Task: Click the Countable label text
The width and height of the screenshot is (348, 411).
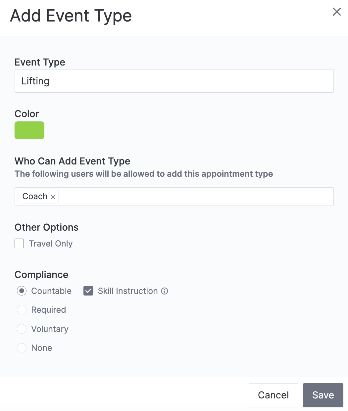Action: 51,291
